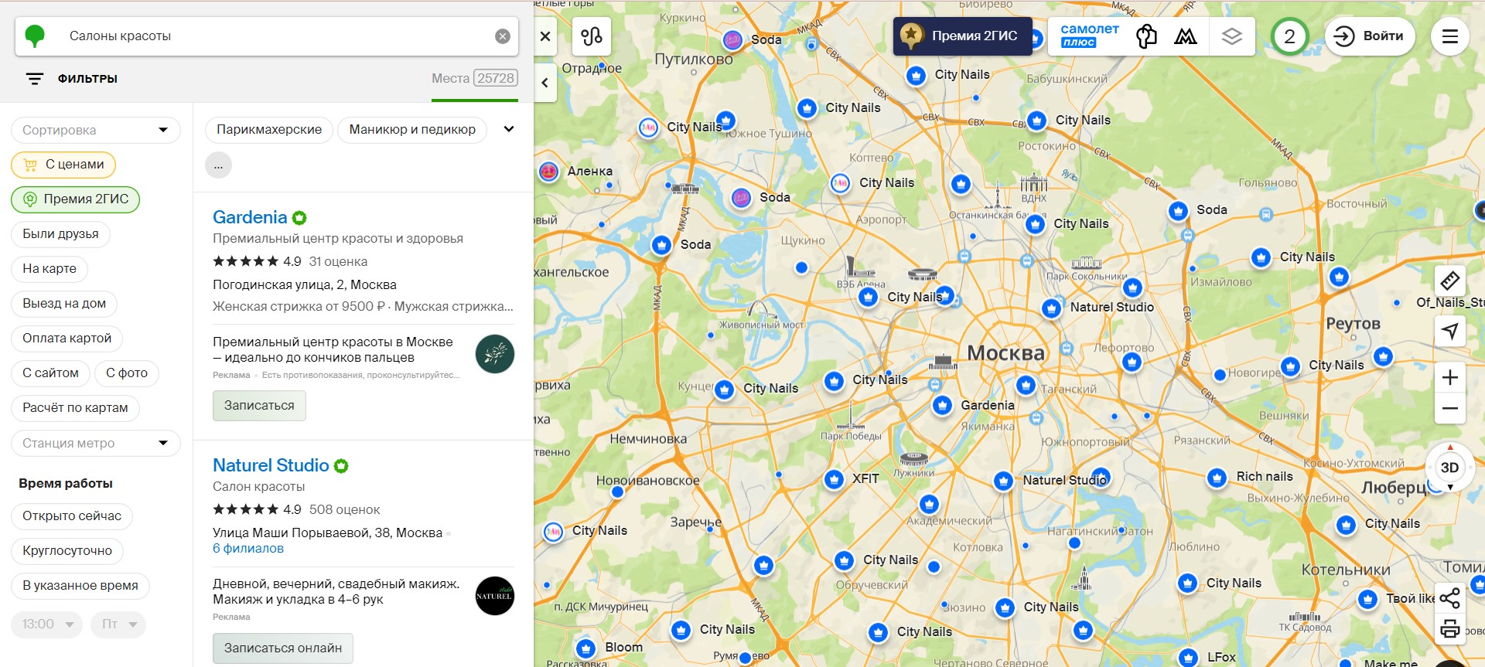Show more categories via the ellipsis button

click(x=218, y=165)
